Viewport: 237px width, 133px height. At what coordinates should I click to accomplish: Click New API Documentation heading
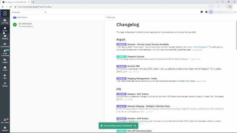point(139,131)
